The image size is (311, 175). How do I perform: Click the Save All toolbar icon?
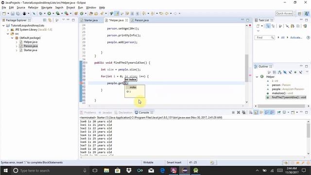pyautogui.click(x=18, y=14)
